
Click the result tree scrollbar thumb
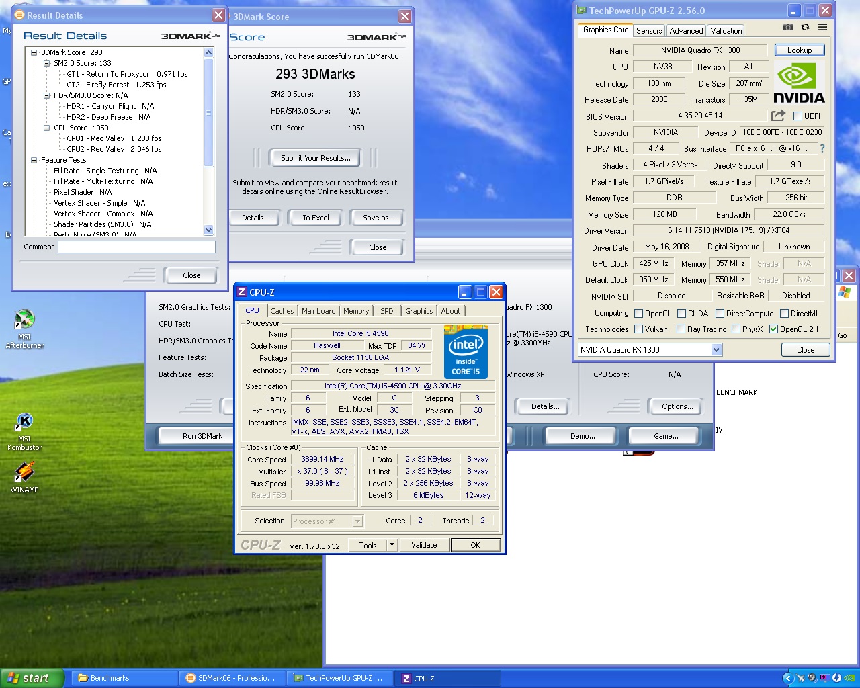point(208,112)
